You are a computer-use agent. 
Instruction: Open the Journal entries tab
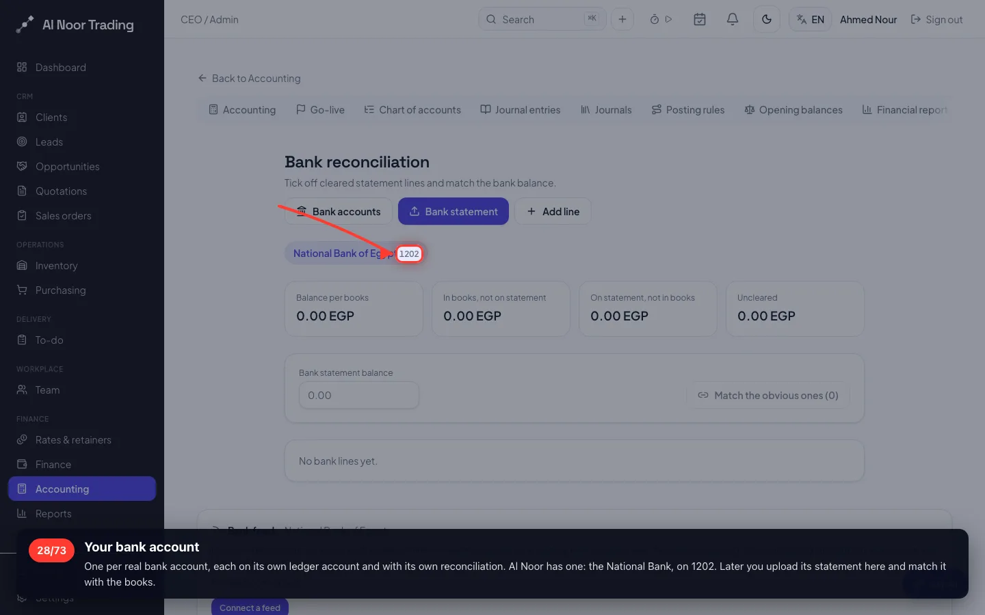tap(521, 109)
